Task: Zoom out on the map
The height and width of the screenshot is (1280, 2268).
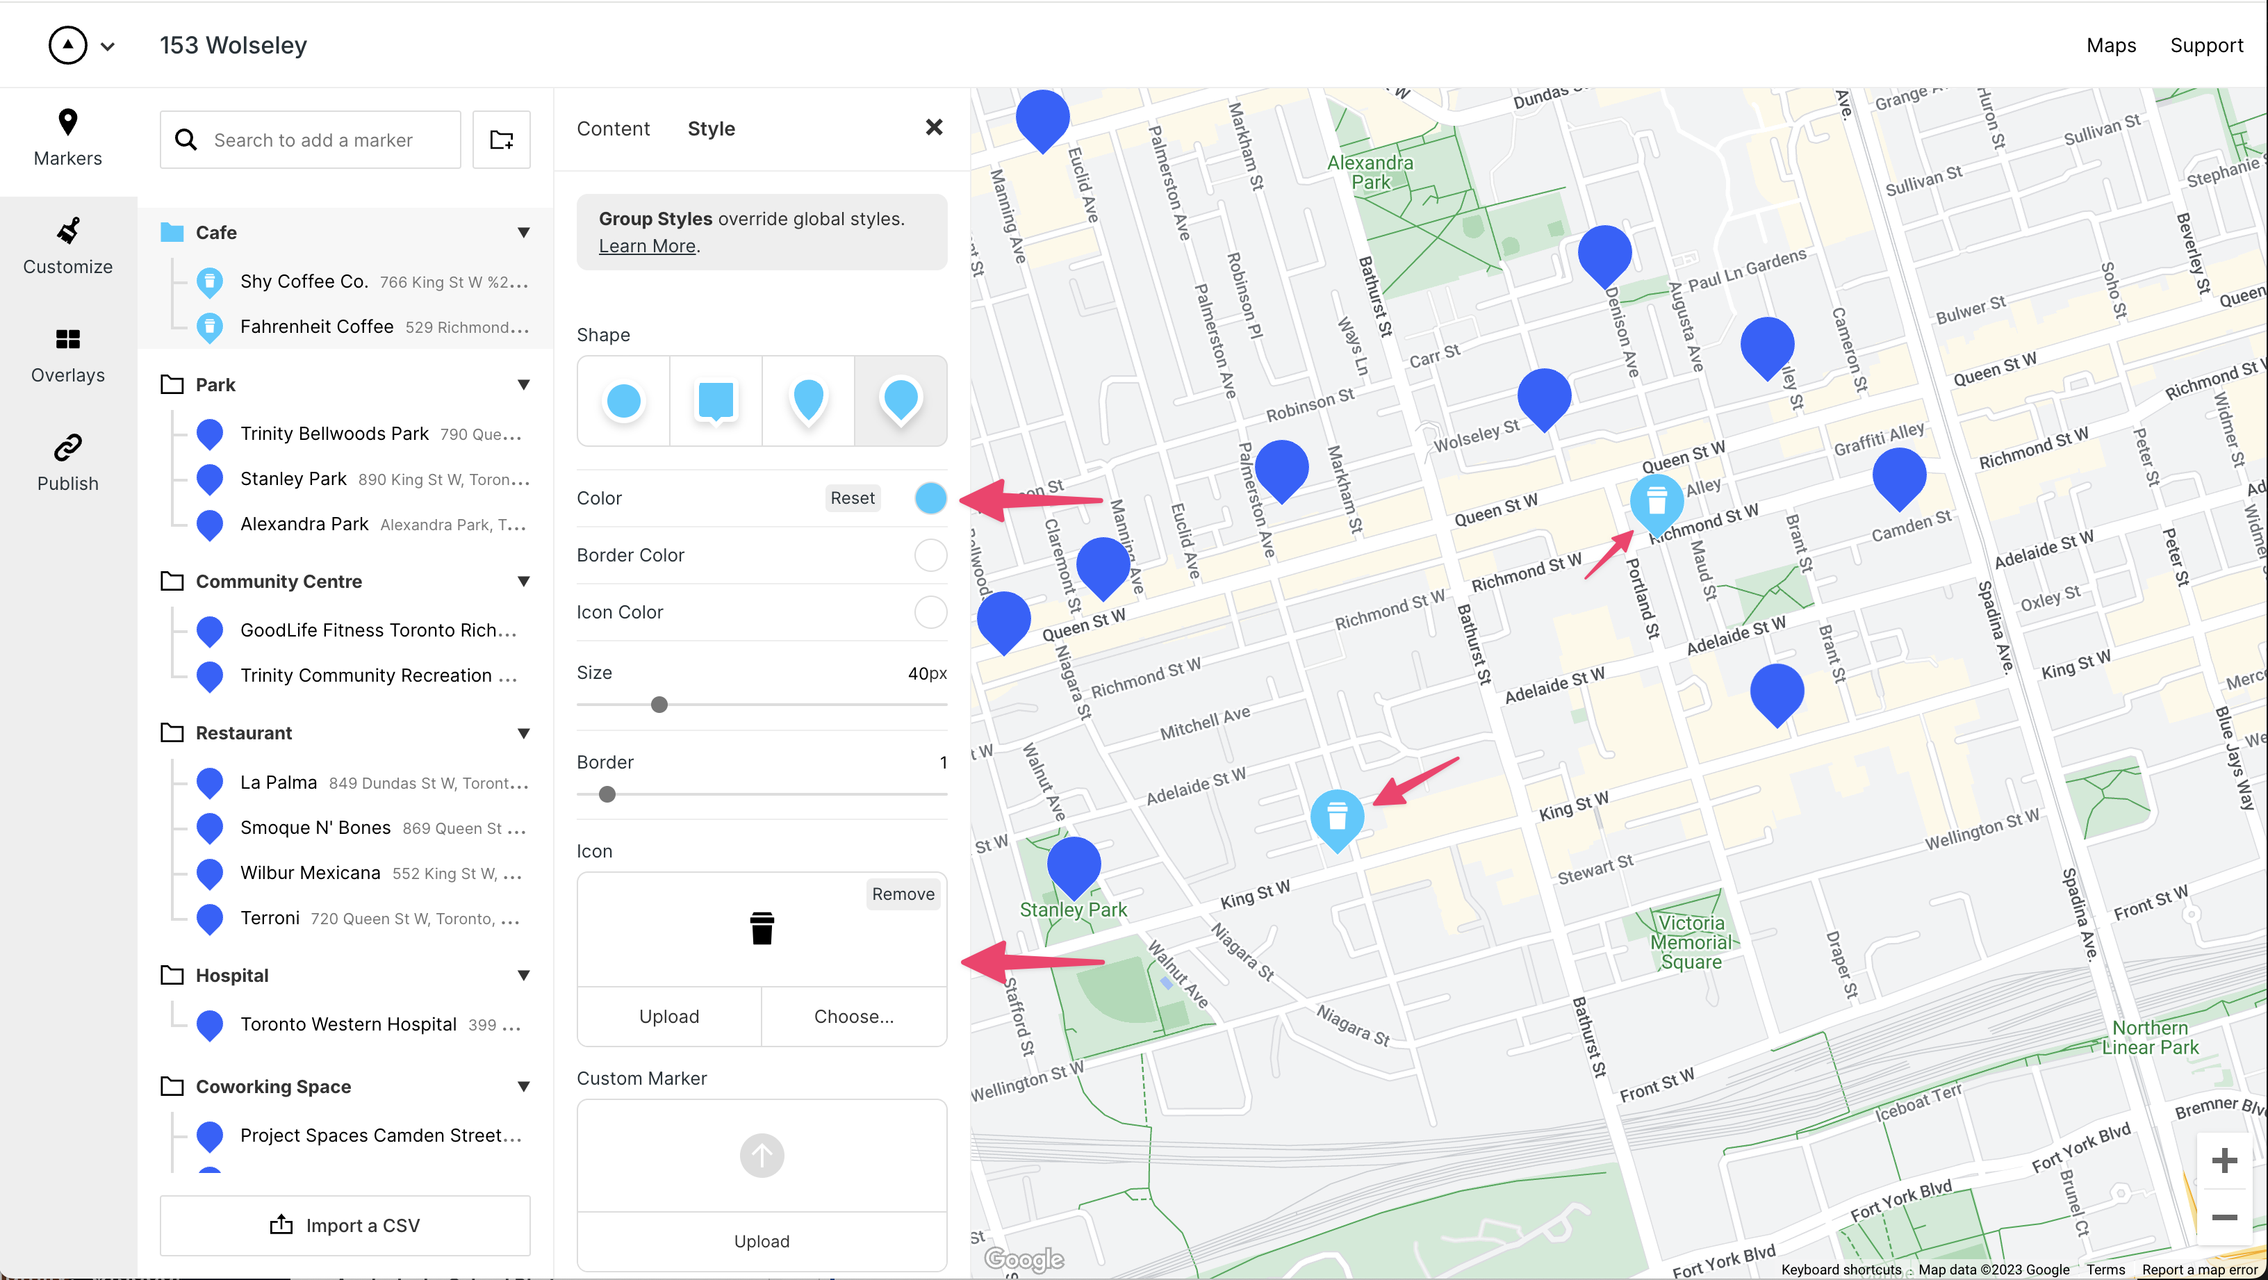Action: tap(2224, 1217)
